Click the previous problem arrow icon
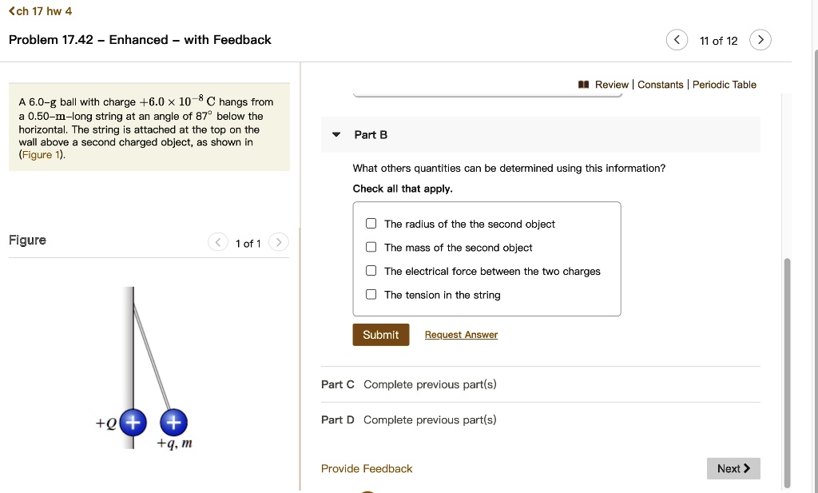Screen dimensions: 818x493 coord(677,39)
